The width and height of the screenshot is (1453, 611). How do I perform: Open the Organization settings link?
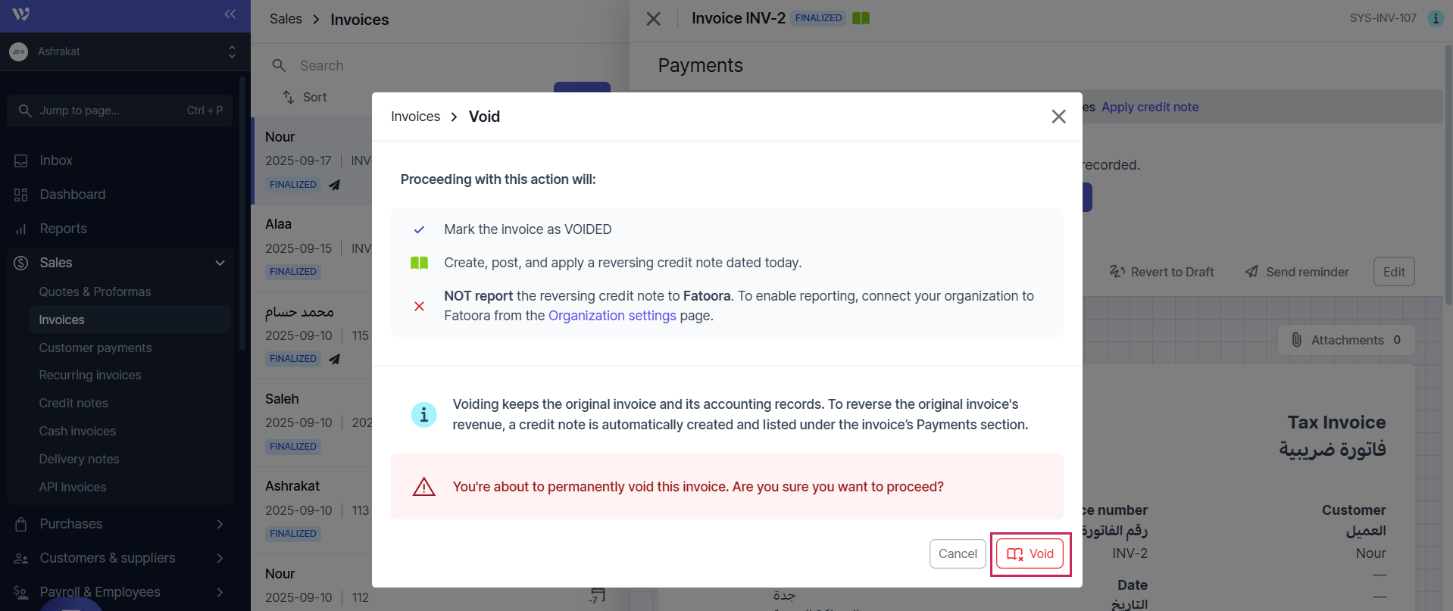point(612,316)
